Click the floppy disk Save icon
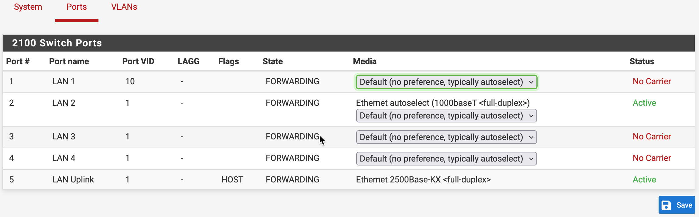The height and width of the screenshot is (217, 699). [666, 205]
